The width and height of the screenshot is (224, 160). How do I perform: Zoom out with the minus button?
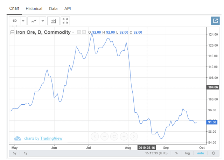point(104,137)
